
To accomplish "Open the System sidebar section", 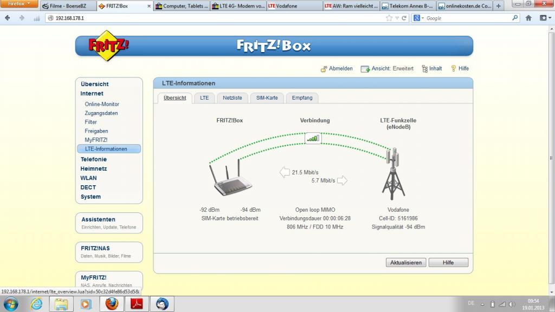I will (91, 197).
